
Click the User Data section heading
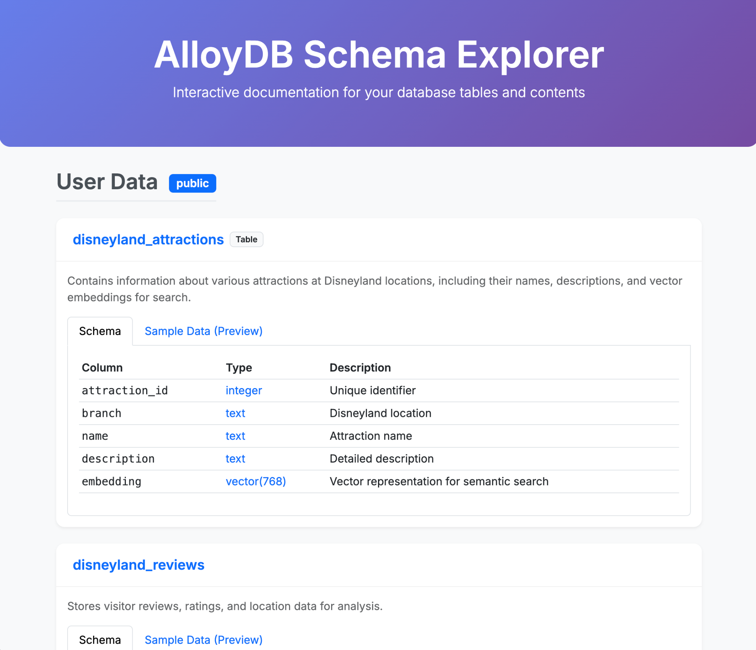(107, 182)
